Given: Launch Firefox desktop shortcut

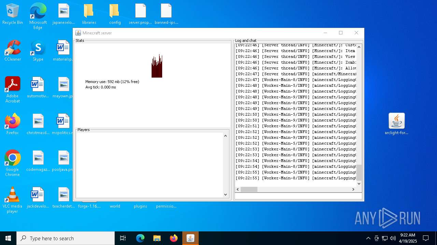Looking at the screenshot, I should click(x=13, y=124).
